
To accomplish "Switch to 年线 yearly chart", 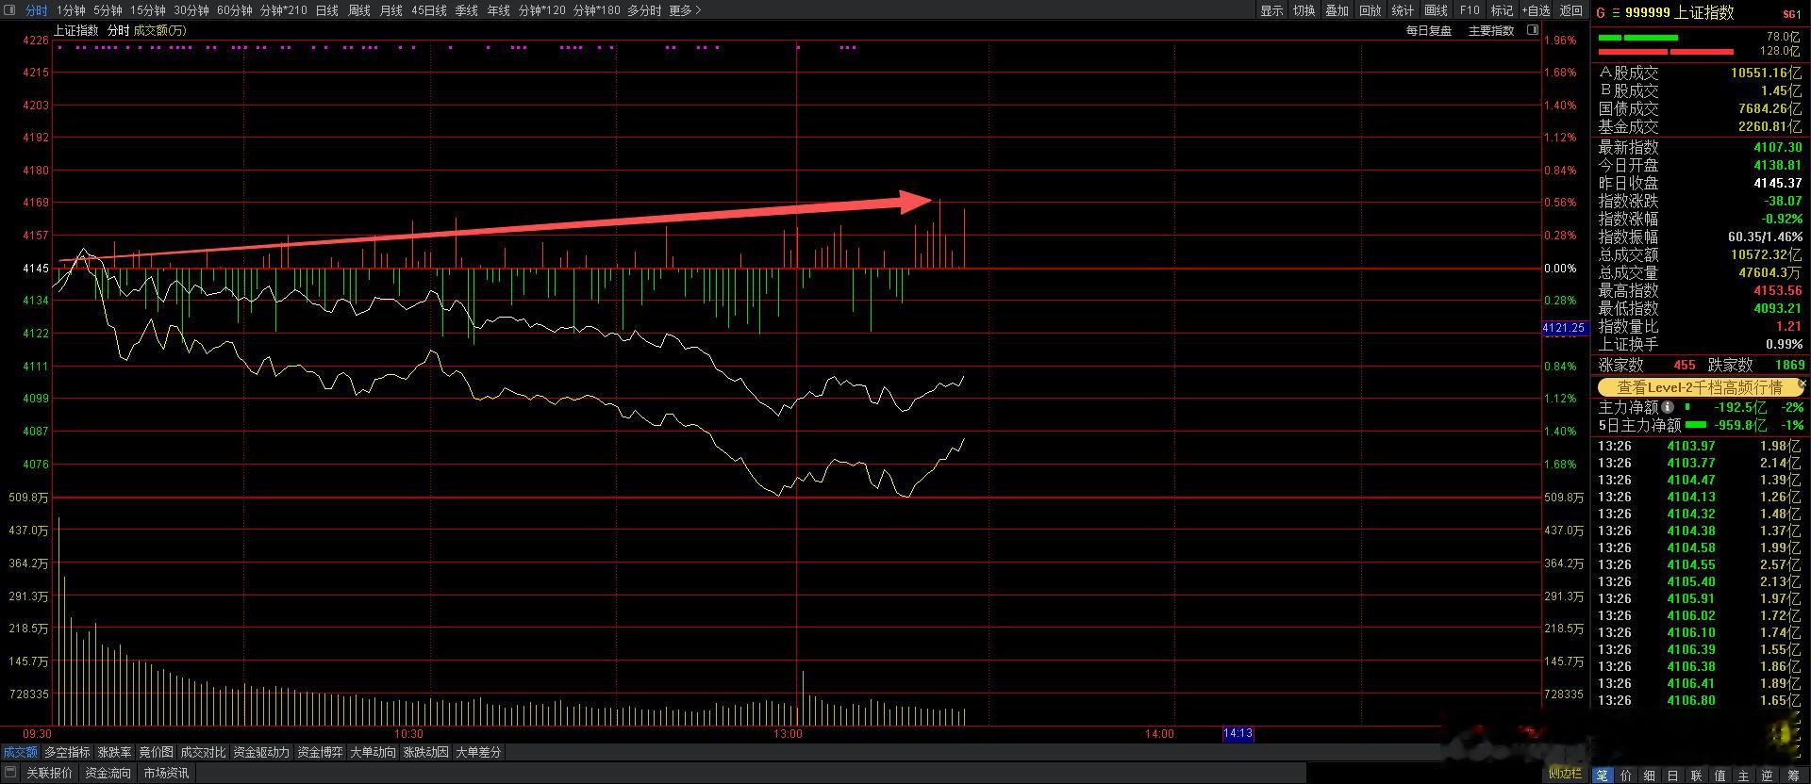I will 499,10.
